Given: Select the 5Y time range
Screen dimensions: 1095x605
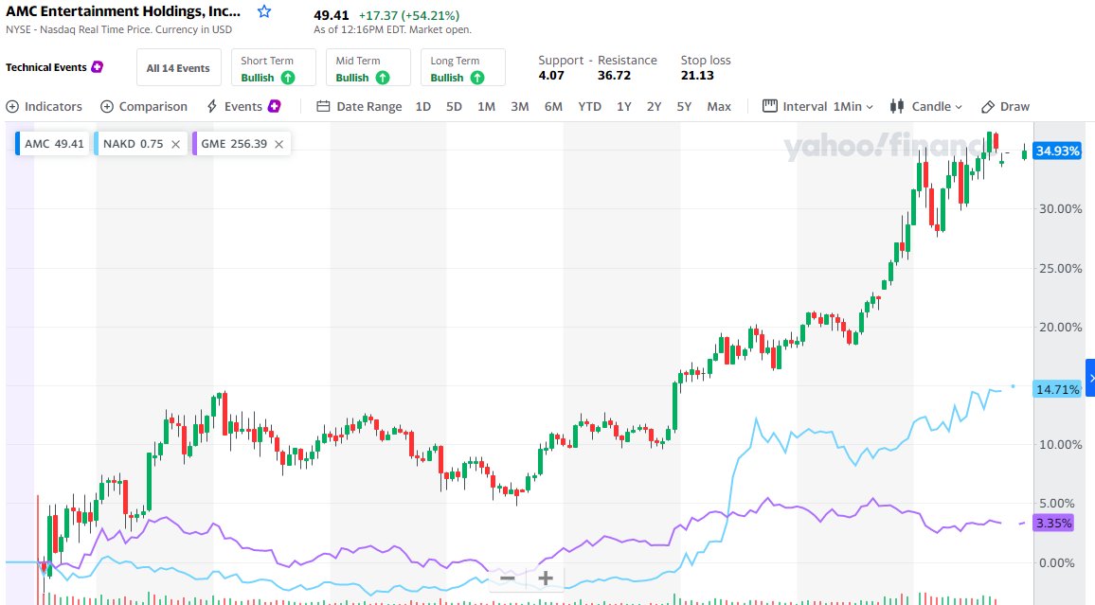Looking at the screenshot, I should pos(684,107).
